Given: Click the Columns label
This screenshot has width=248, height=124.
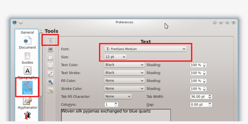Looking at the screenshot, I should 69,104.
